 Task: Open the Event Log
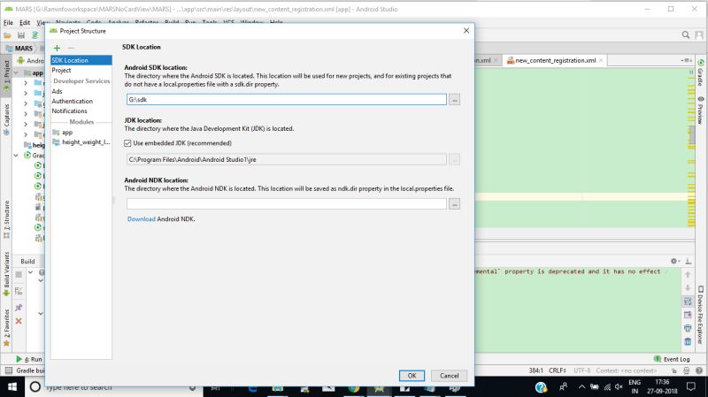pyautogui.click(x=672, y=359)
